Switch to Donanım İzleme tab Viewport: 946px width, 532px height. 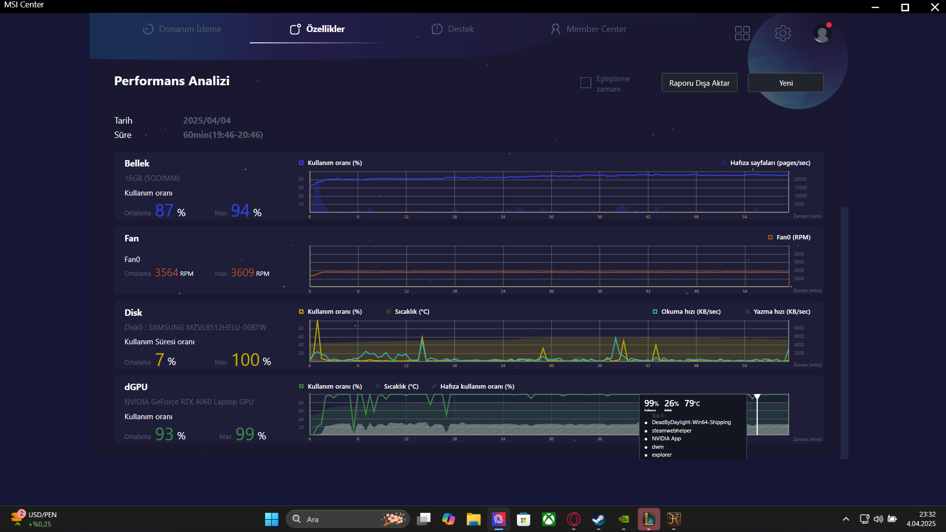(182, 29)
